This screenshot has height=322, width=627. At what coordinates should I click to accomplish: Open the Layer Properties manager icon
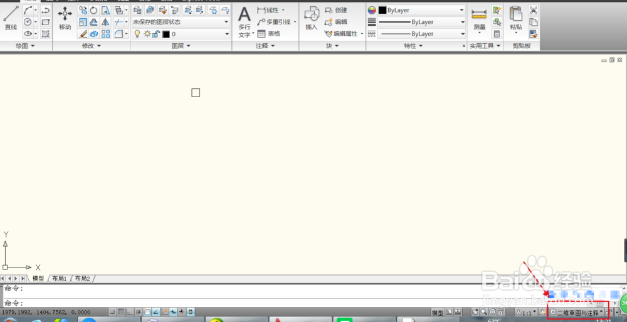[137, 10]
